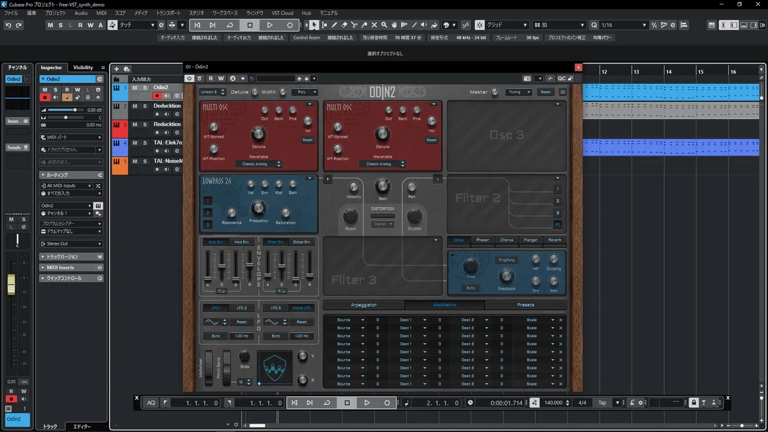Enable Read automation in Odin2 plugin header
Viewport: 768px width, 432px height.
211,78
